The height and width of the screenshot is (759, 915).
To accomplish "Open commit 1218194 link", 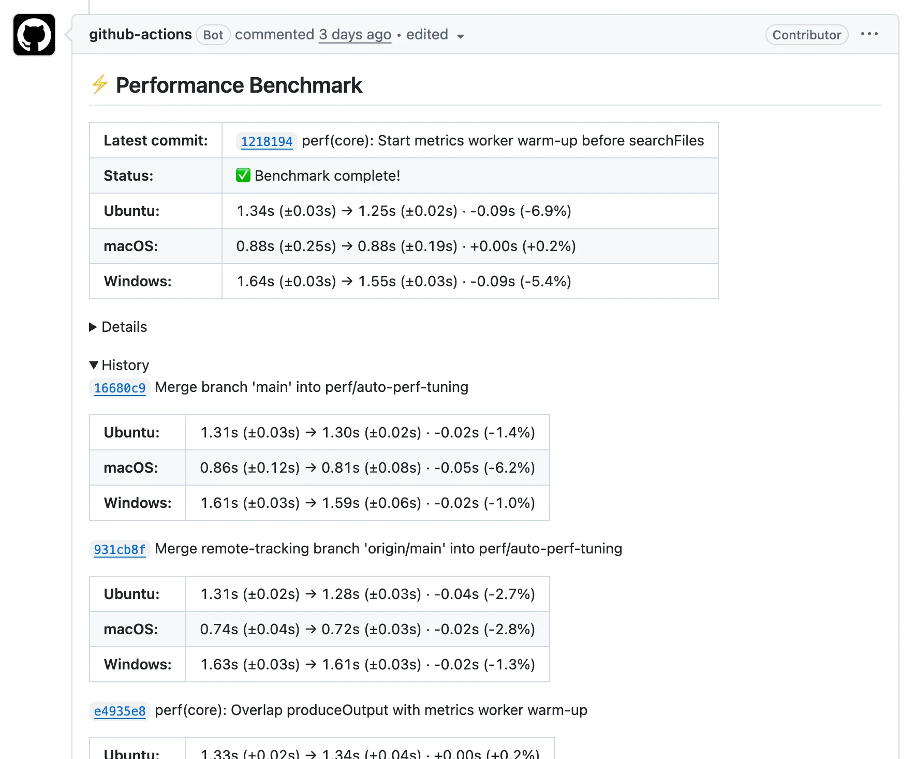I will pos(267,141).
